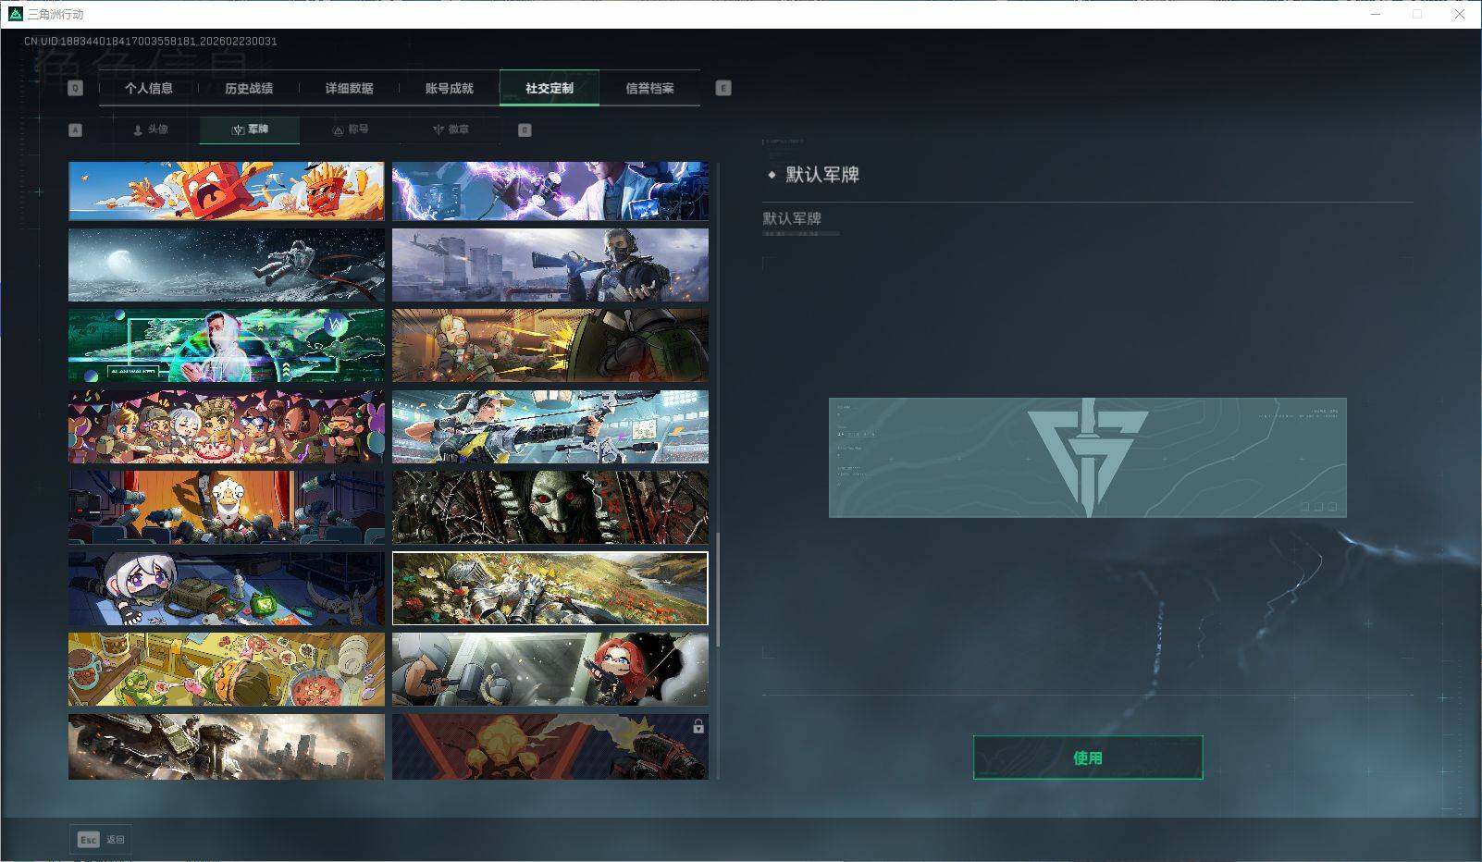Close the 三角洲行动 window
The width and height of the screenshot is (1482, 862).
click(1460, 14)
